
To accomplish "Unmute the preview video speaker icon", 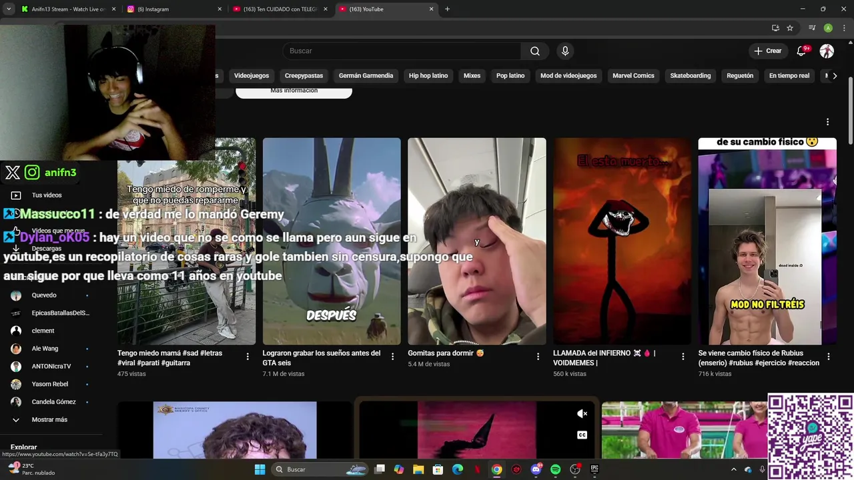I will point(582,414).
